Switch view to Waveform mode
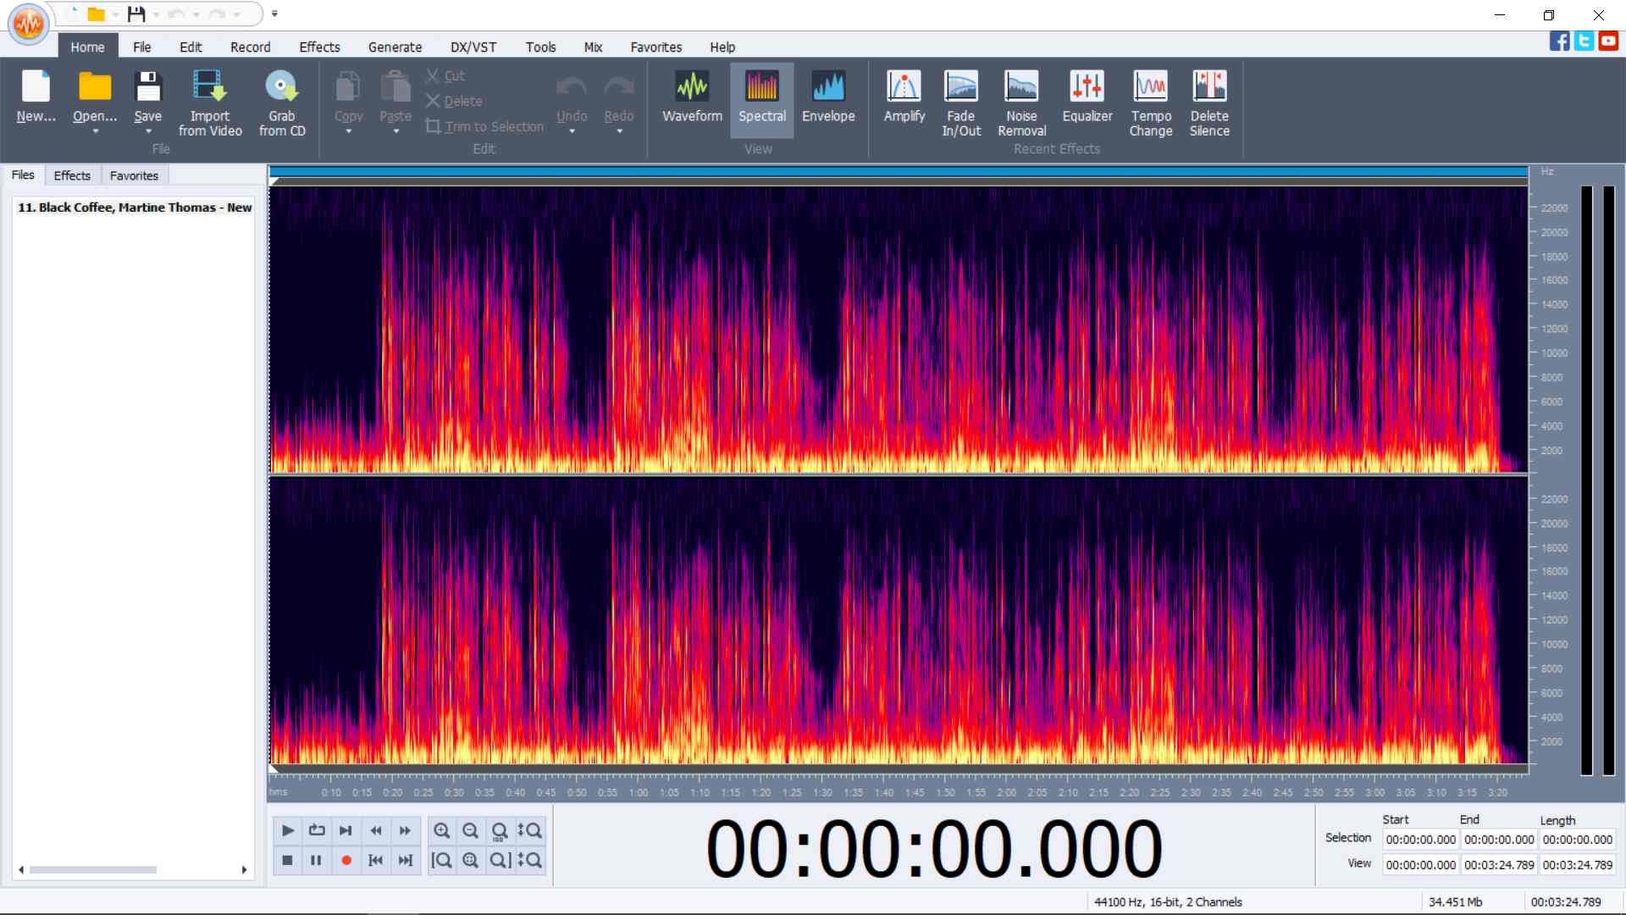Screen dimensions: 1626x915 tap(691, 97)
